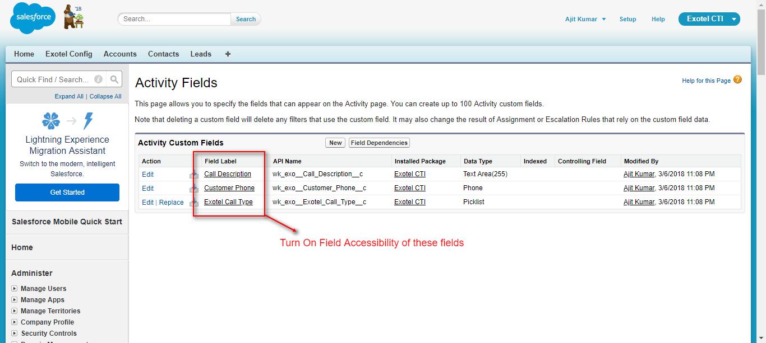Click the Help for this Page question icon
Viewport: 766px width, 343px height.
[737, 80]
